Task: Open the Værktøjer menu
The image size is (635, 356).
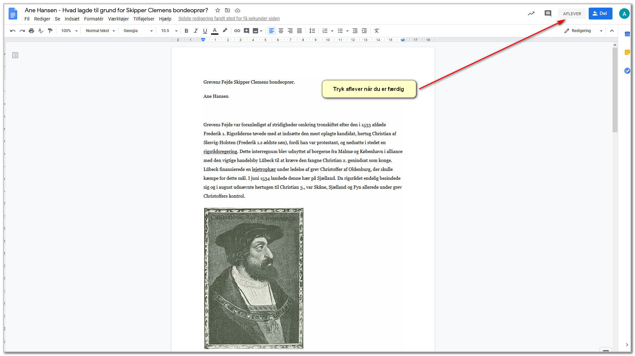Action: 118,19
